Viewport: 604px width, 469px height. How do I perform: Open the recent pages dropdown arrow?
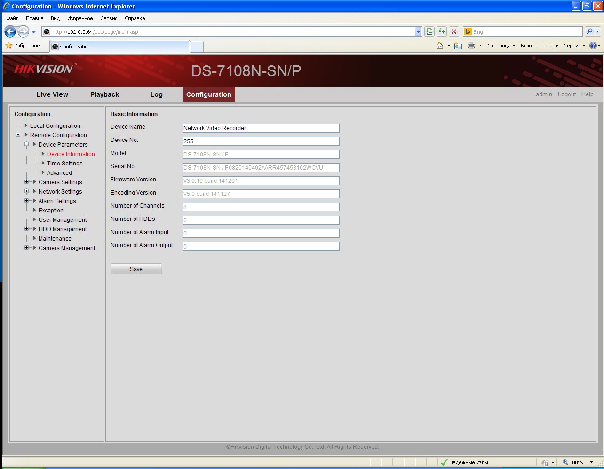click(33, 32)
